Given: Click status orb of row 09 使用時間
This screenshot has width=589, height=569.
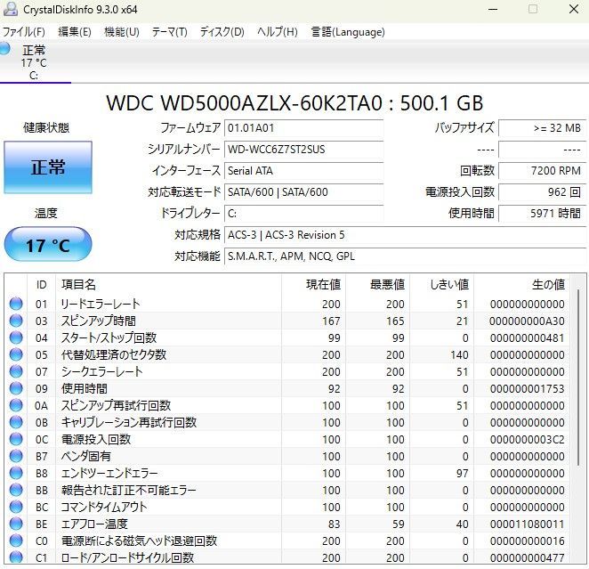Looking at the screenshot, I should click(x=16, y=388).
